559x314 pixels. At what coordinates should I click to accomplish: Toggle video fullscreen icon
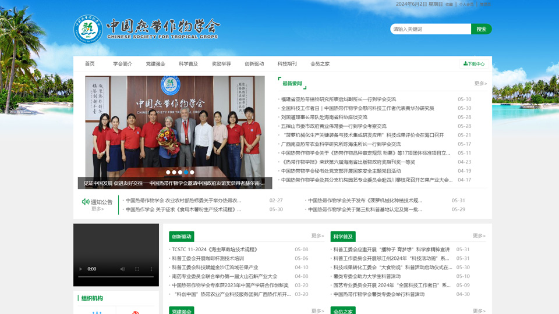[137, 269]
